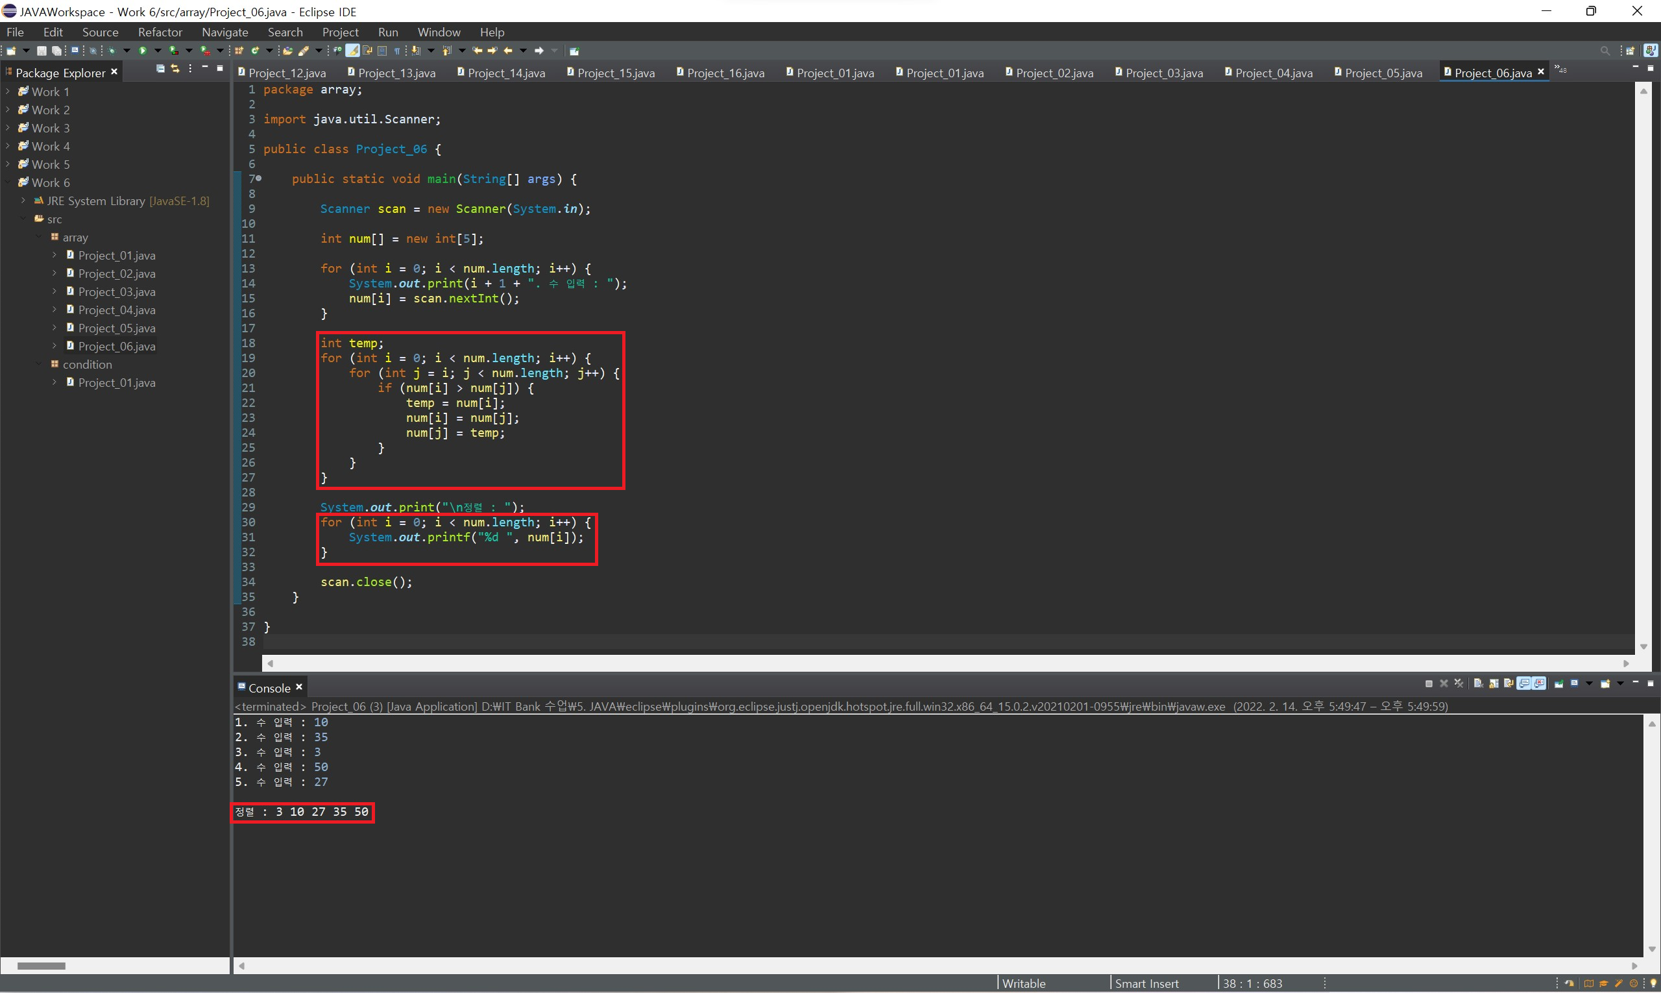Screen dimensions: 1661x993
Task: Toggle Mark Occurrences highlighter button
Action: click(x=352, y=51)
